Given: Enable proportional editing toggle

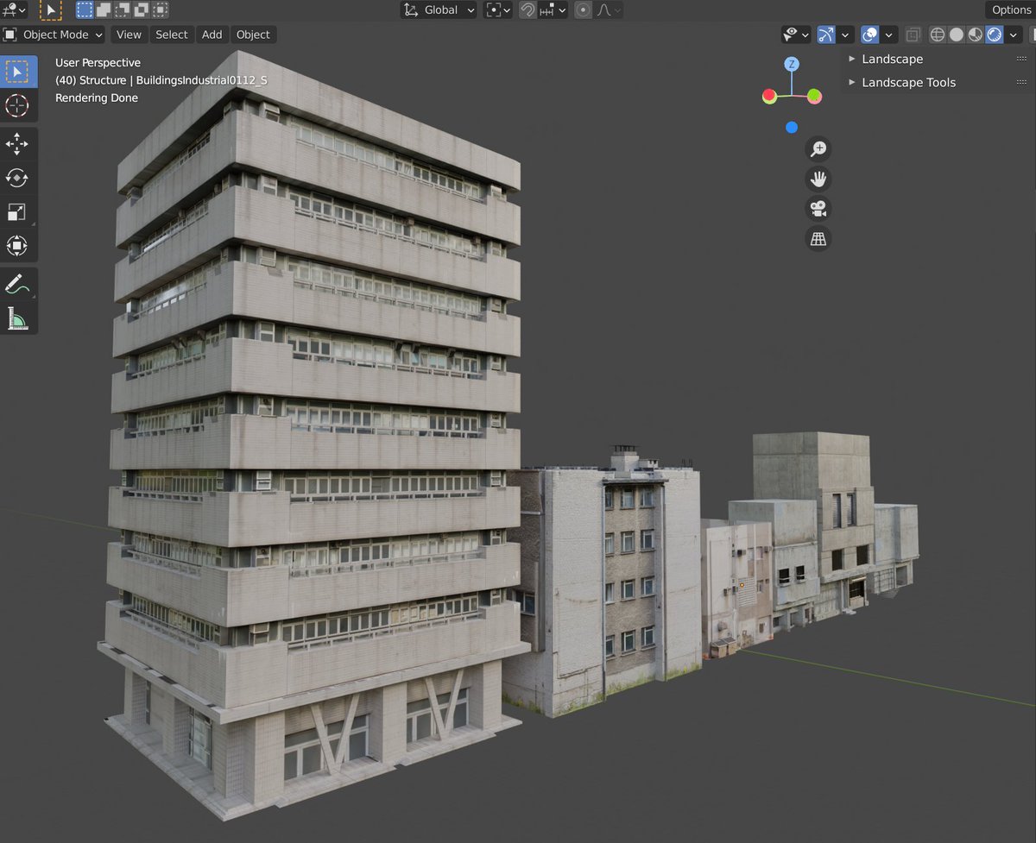Looking at the screenshot, I should tap(584, 10).
